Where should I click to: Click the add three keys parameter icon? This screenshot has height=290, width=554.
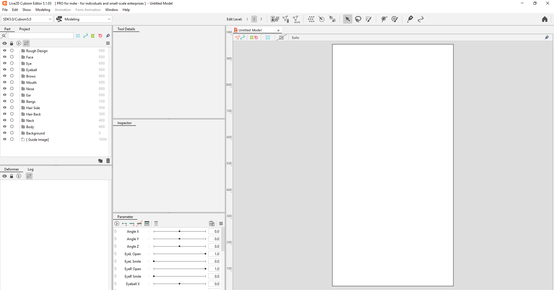click(132, 224)
